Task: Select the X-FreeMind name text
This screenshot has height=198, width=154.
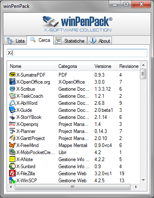Action: click(28, 145)
